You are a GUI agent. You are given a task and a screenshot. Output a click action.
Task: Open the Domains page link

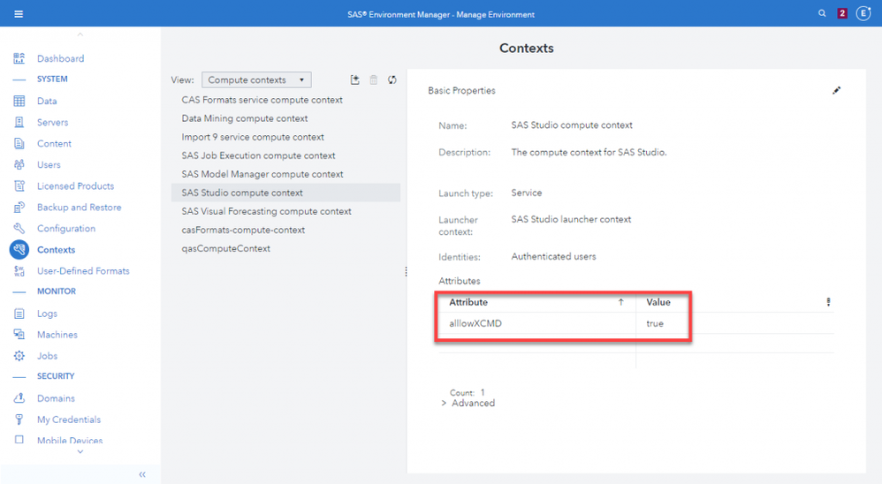click(56, 398)
